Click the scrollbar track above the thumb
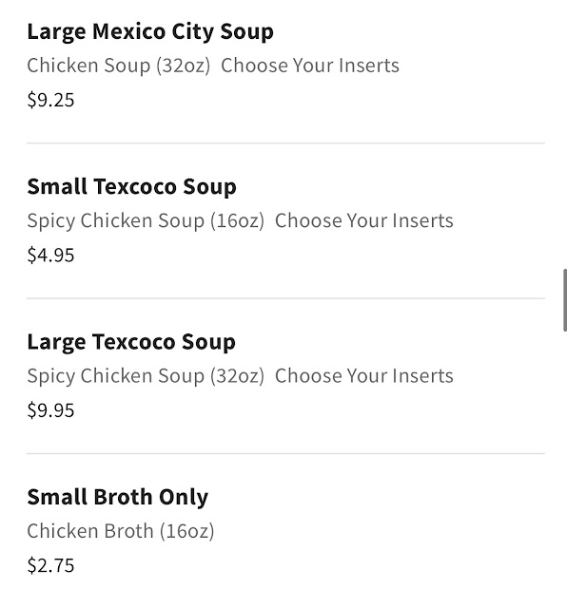567x608 pixels. click(x=565, y=134)
